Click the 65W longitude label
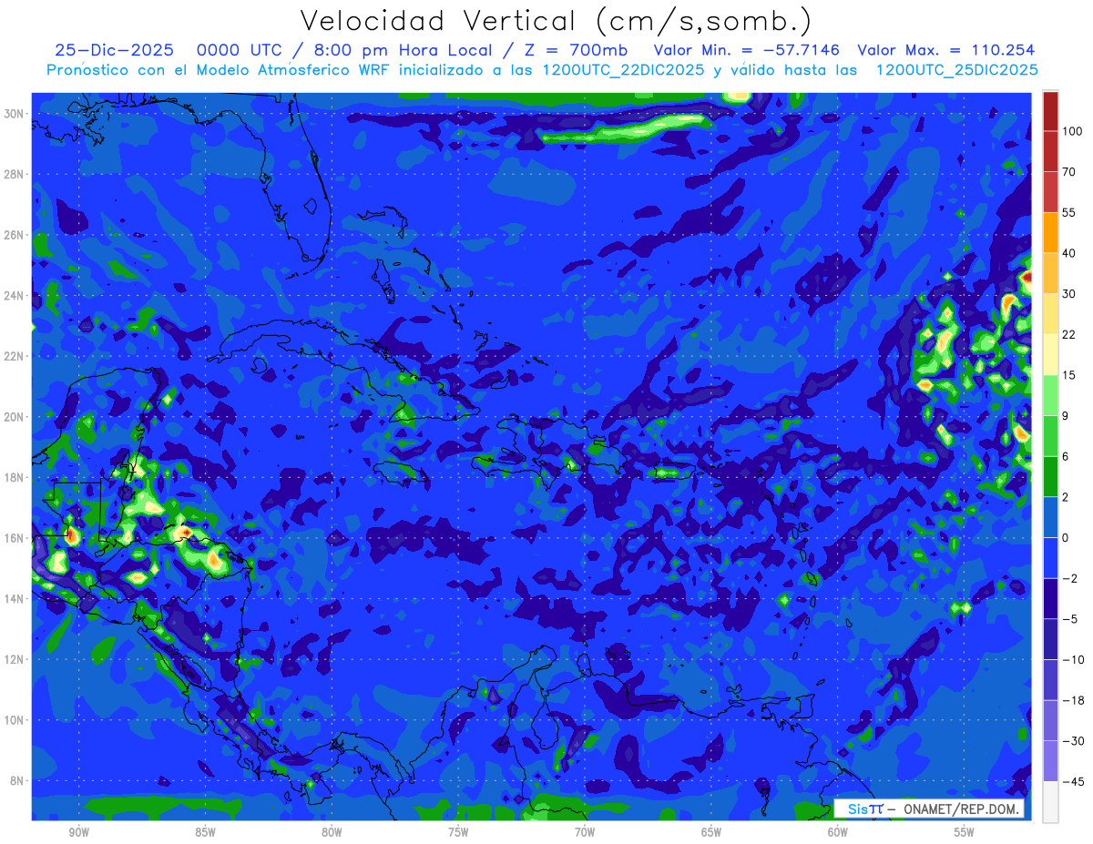The height and width of the screenshot is (844, 1093). (x=711, y=832)
